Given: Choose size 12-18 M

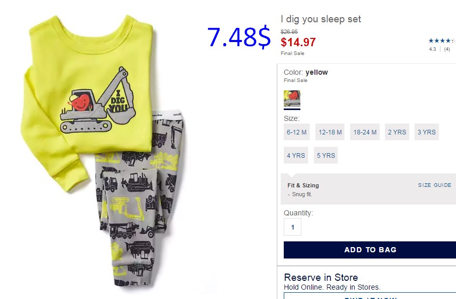Looking at the screenshot, I should click(330, 132).
